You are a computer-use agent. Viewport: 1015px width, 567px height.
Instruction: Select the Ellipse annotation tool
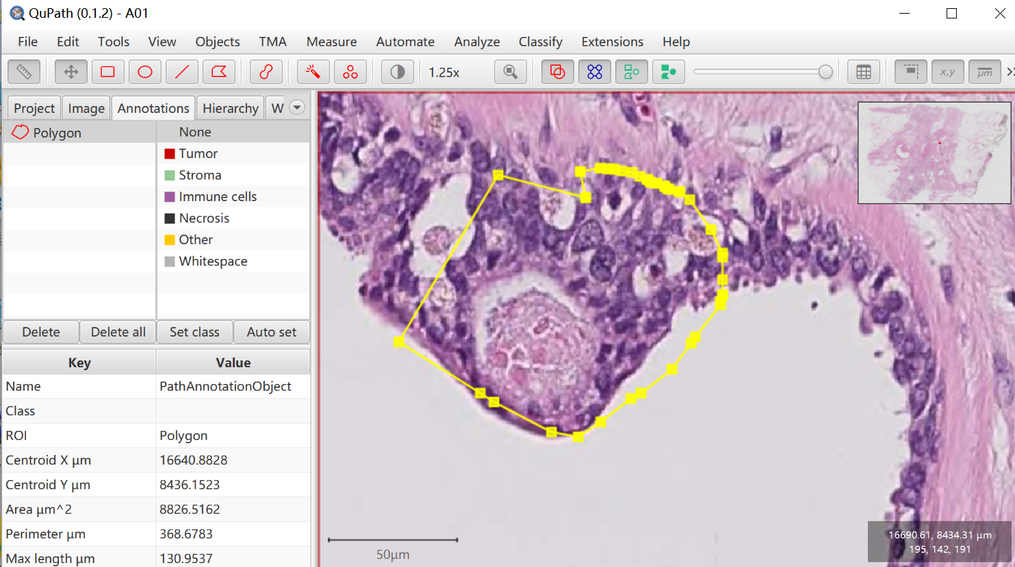coord(144,72)
